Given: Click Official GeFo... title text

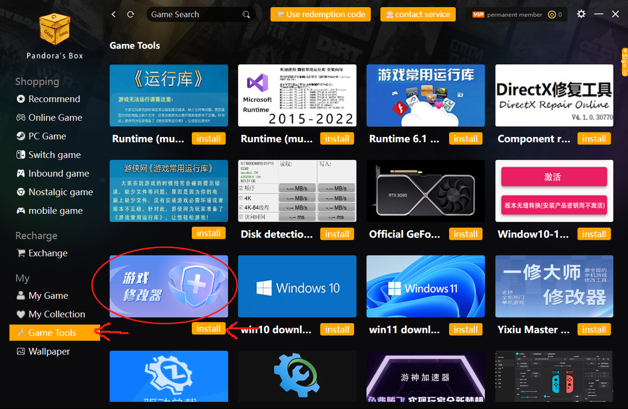Looking at the screenshot, I should pyautogui.click(x=405, y=234).
